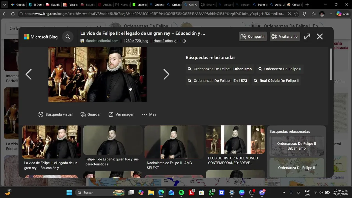
Task: Reload the page
Action: [13, 14]
